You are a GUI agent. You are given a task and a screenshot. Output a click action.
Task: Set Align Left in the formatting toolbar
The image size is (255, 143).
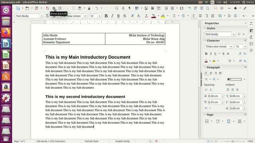[194, 16]
